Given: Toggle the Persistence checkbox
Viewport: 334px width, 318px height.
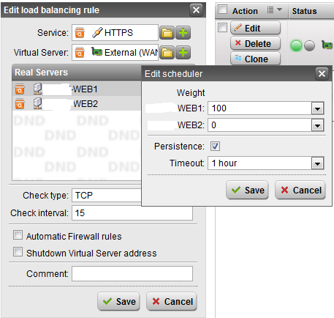Looking at the screenshot, I should tap(215, 147).
